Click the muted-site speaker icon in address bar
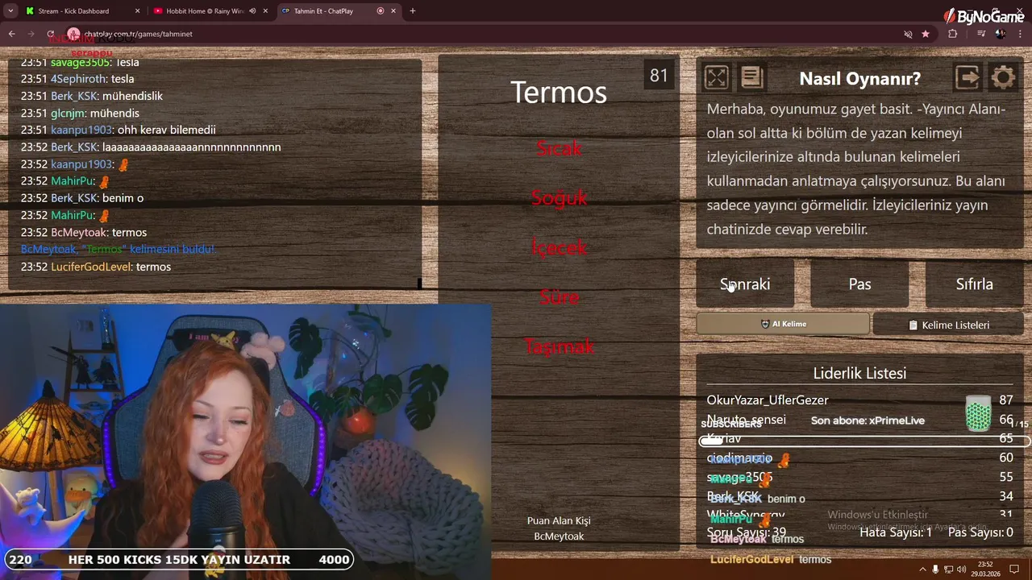 point(908,34)
